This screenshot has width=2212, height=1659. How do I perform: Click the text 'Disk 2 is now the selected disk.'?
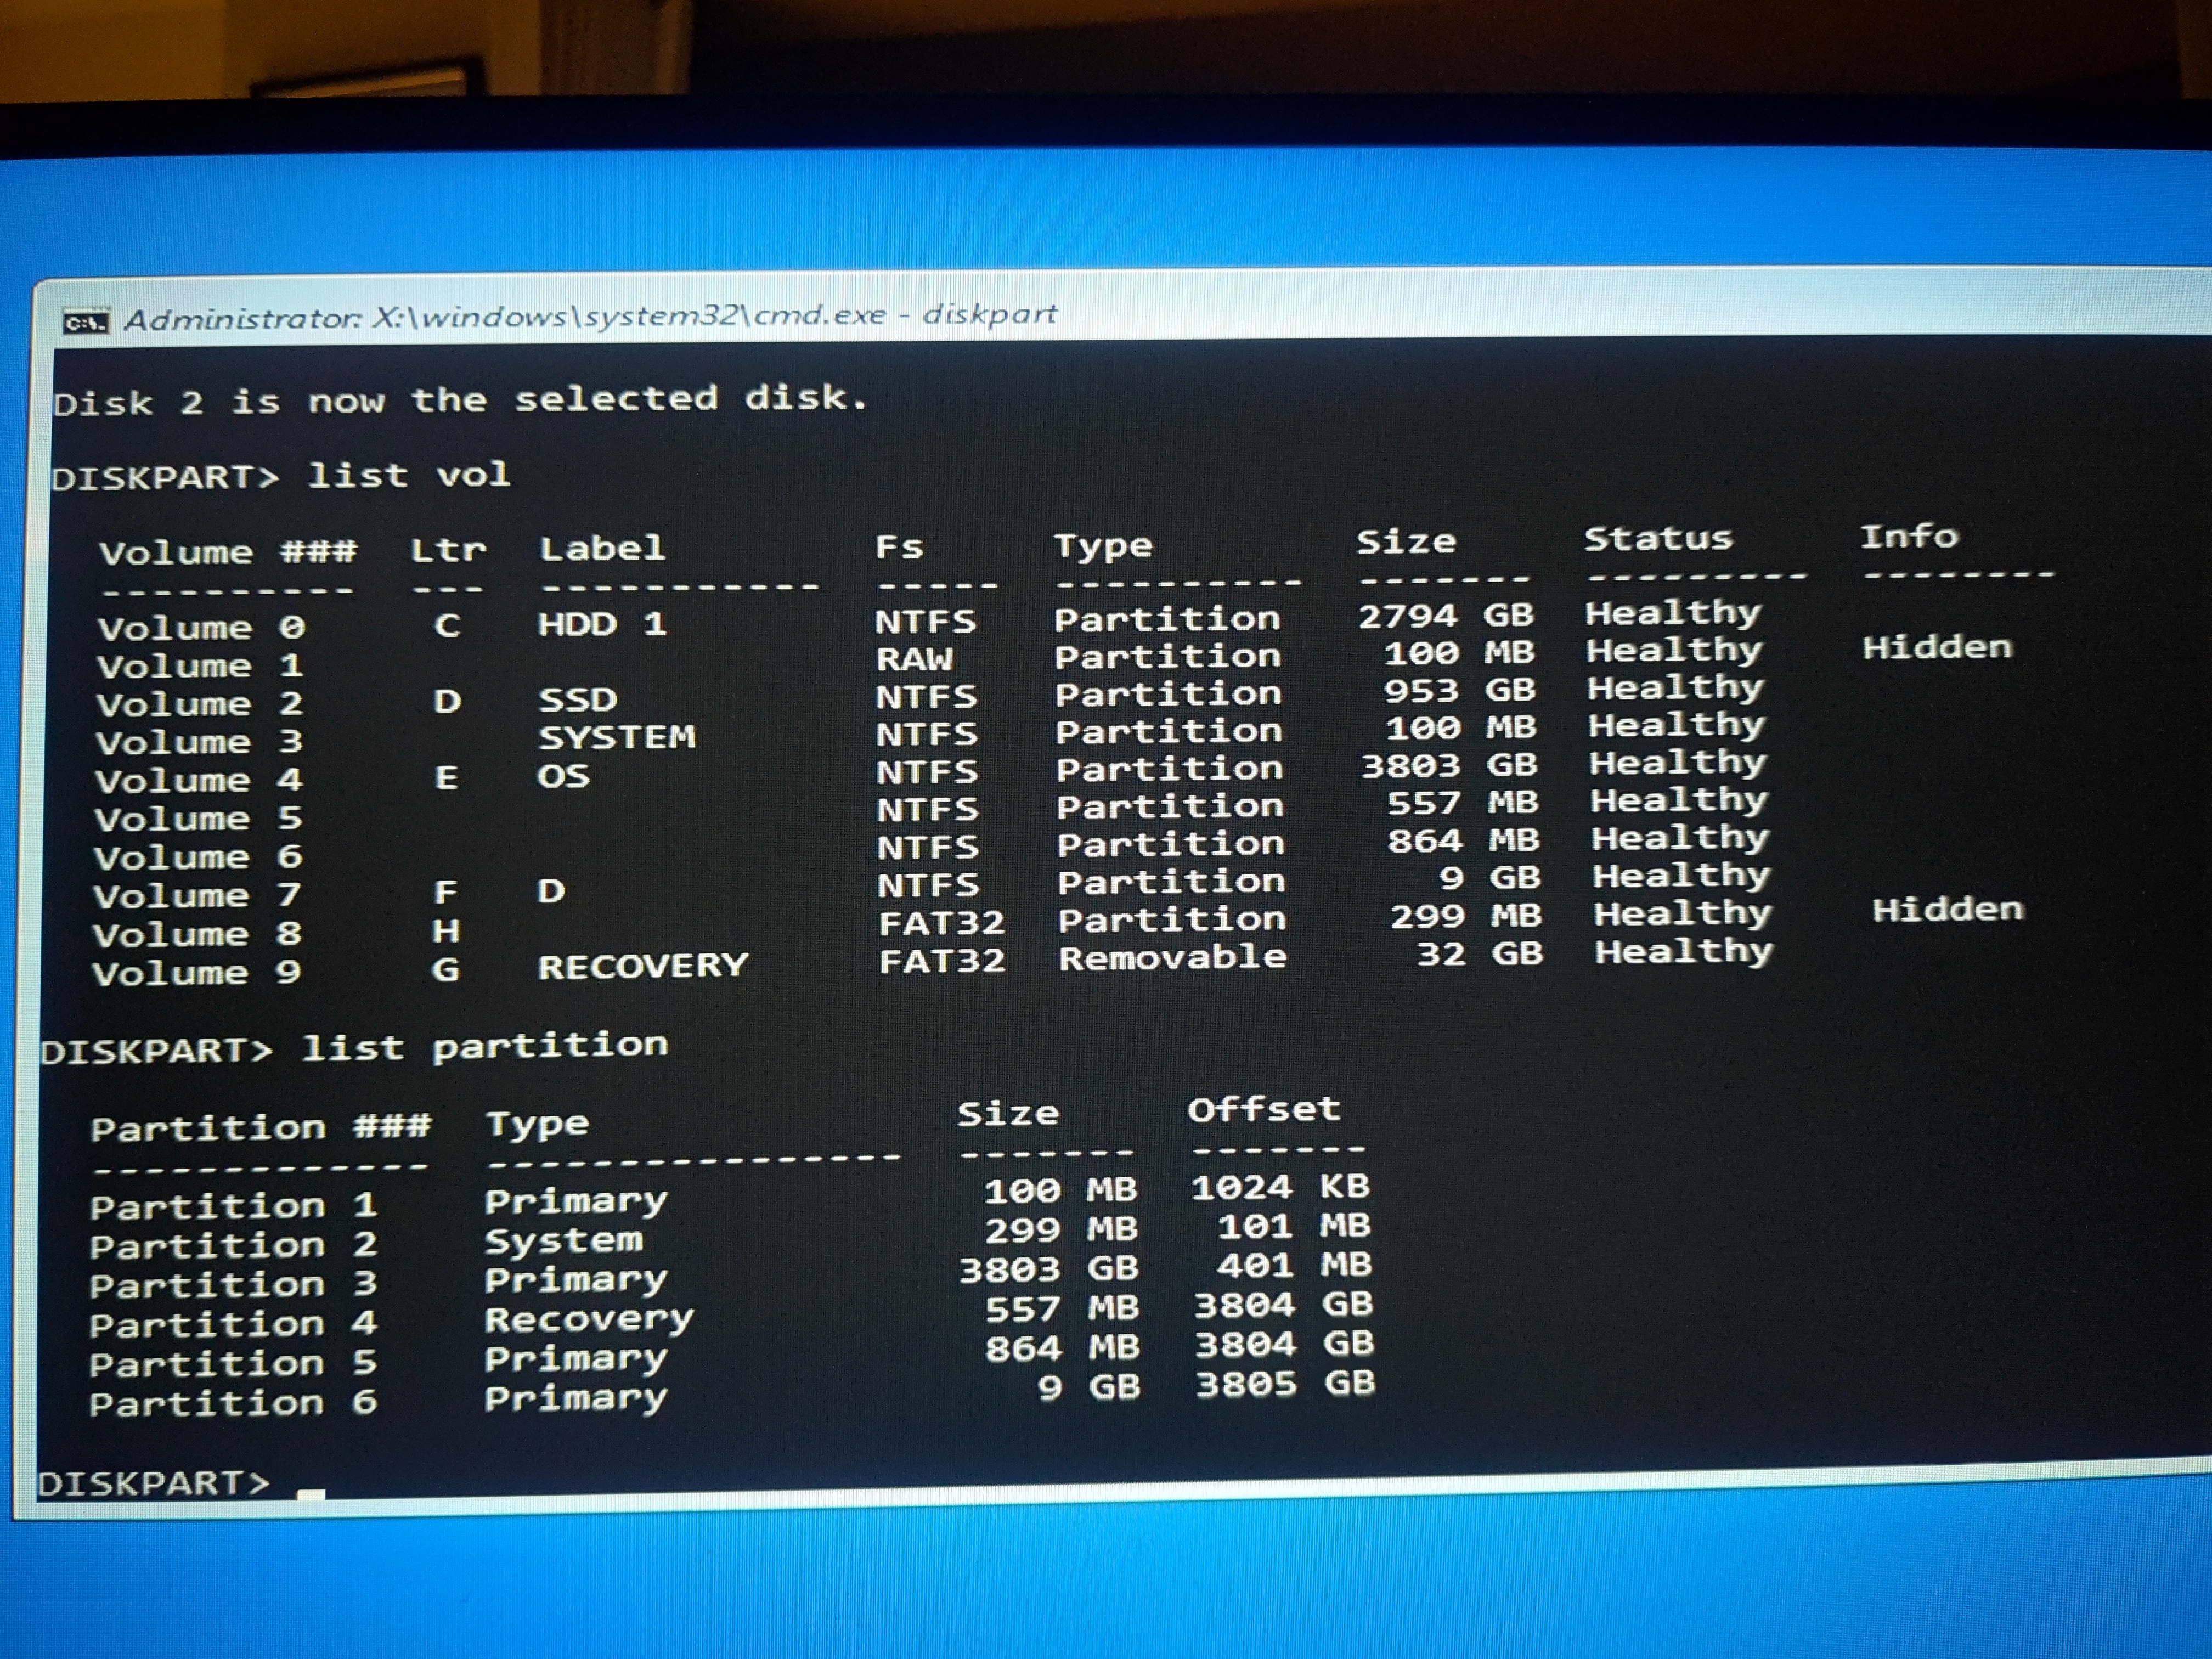[460, 400]
